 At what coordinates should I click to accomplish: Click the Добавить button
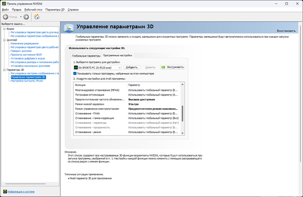(132, 67)
